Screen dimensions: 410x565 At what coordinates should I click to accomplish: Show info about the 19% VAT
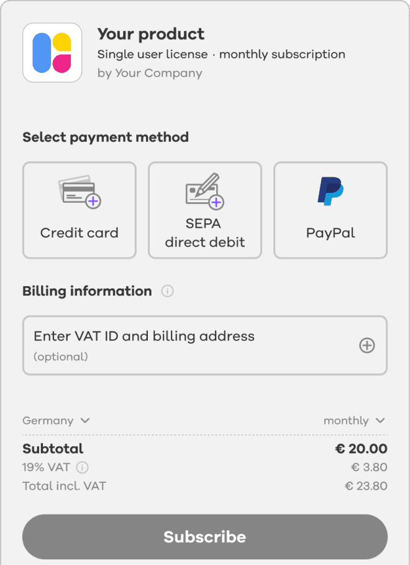[x=82, y=467]
